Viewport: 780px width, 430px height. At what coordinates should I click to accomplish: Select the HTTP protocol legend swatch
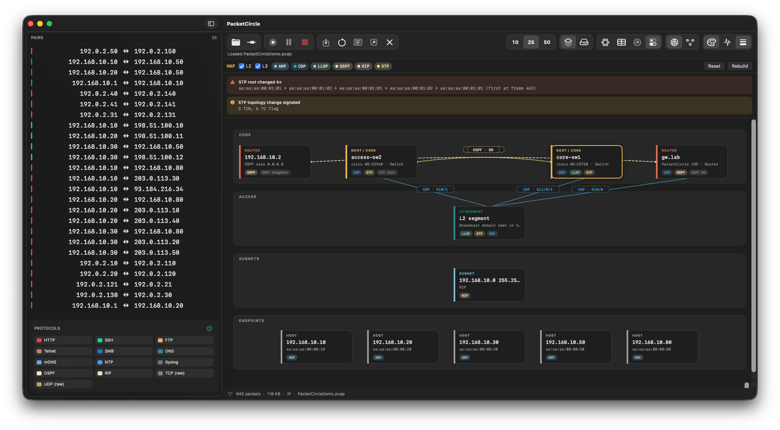pos(39,340)
